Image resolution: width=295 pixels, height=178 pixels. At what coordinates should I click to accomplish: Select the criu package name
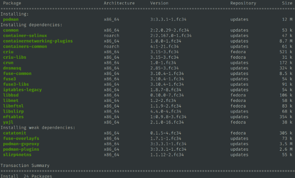tap(8, 52)
